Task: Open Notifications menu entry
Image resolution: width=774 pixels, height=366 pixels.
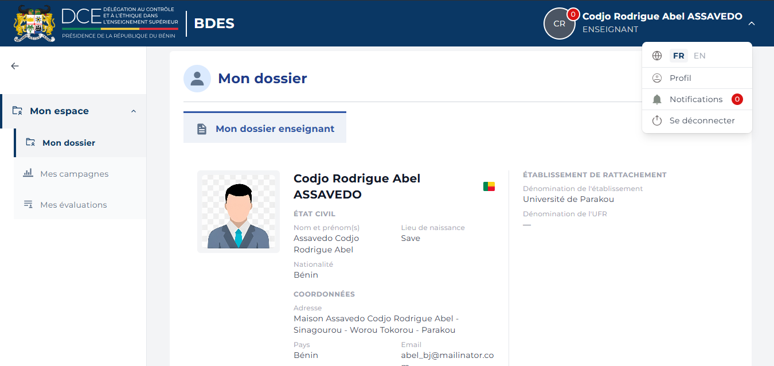Action: [x=697, y=99]
